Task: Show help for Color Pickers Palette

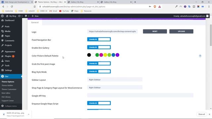Action: pos(200,56)
